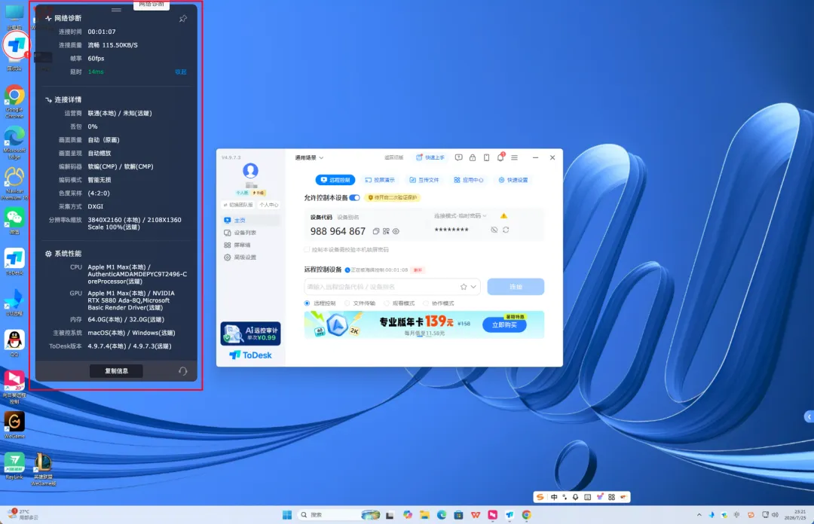This screenshot has width=814, height=524.
Task: Open 主页 in ToDesk sidebar
Action: [x=251, y=221]
